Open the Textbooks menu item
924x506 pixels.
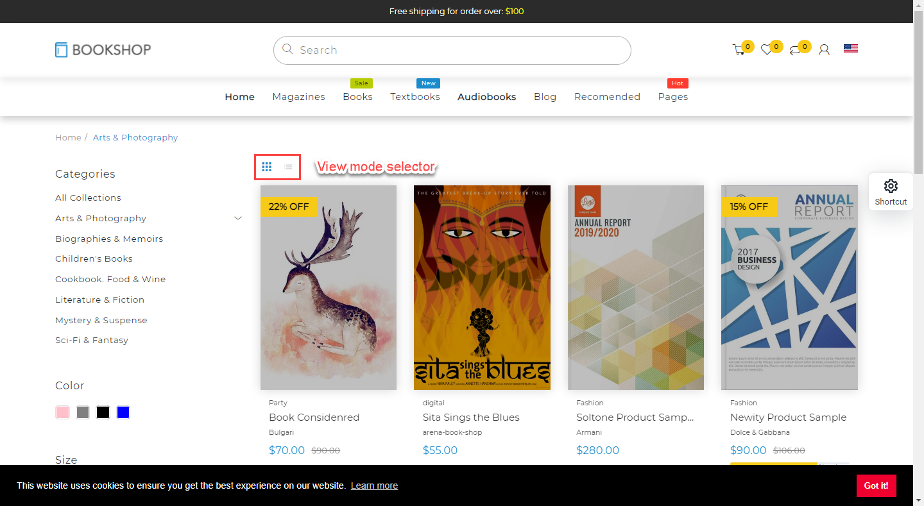point(415,97)
